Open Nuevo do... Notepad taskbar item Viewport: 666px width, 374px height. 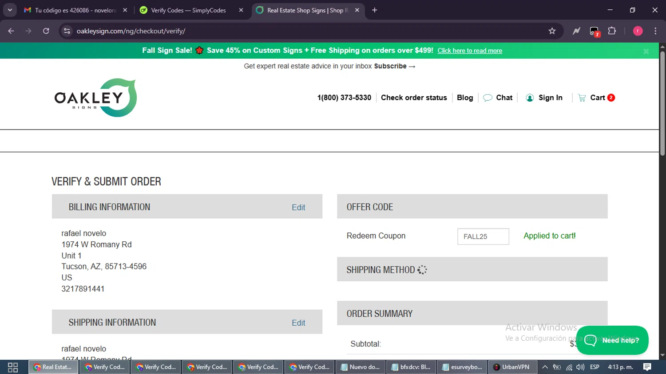pyautogui.click(x=360, y=367)
